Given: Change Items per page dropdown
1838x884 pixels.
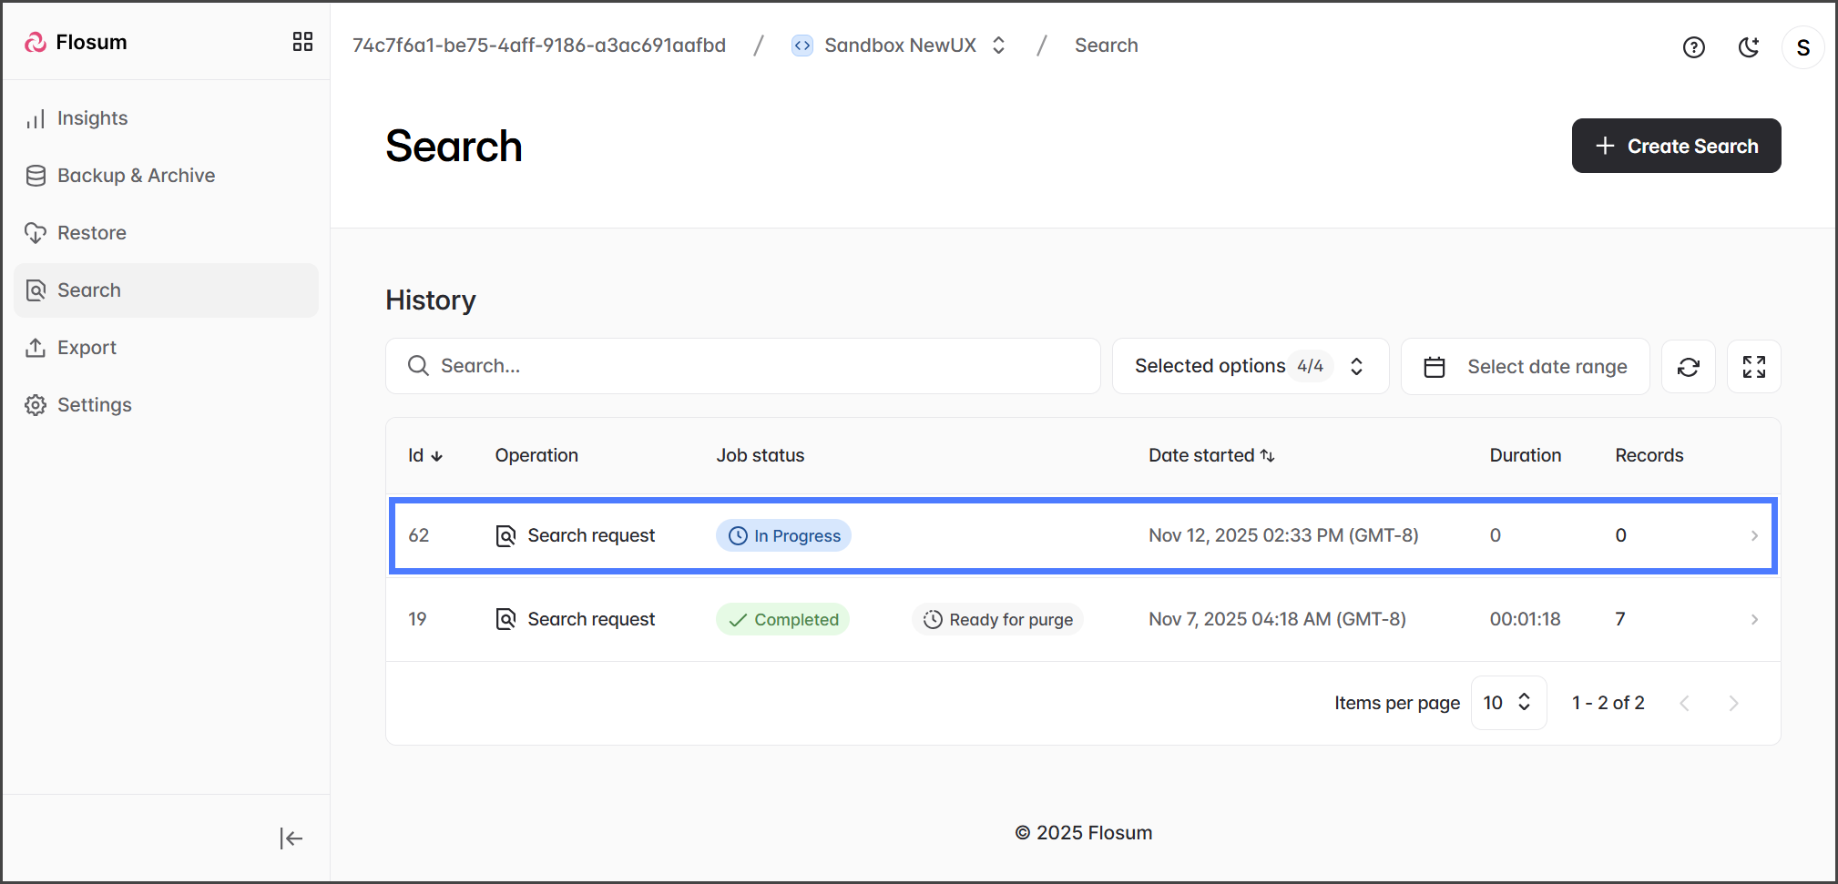Looking at the screenshot, I should (1507, 703).
